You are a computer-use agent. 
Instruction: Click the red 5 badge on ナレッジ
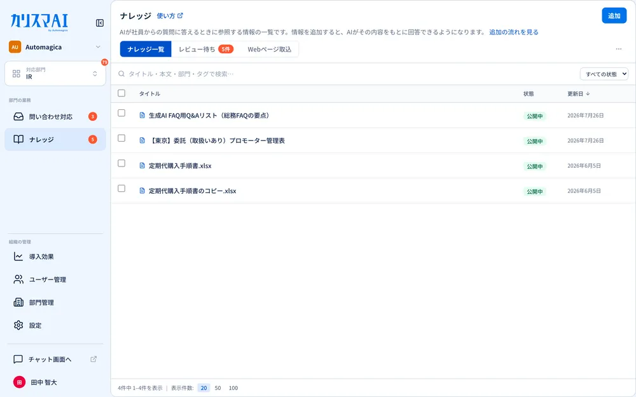[x=92, y=139]
